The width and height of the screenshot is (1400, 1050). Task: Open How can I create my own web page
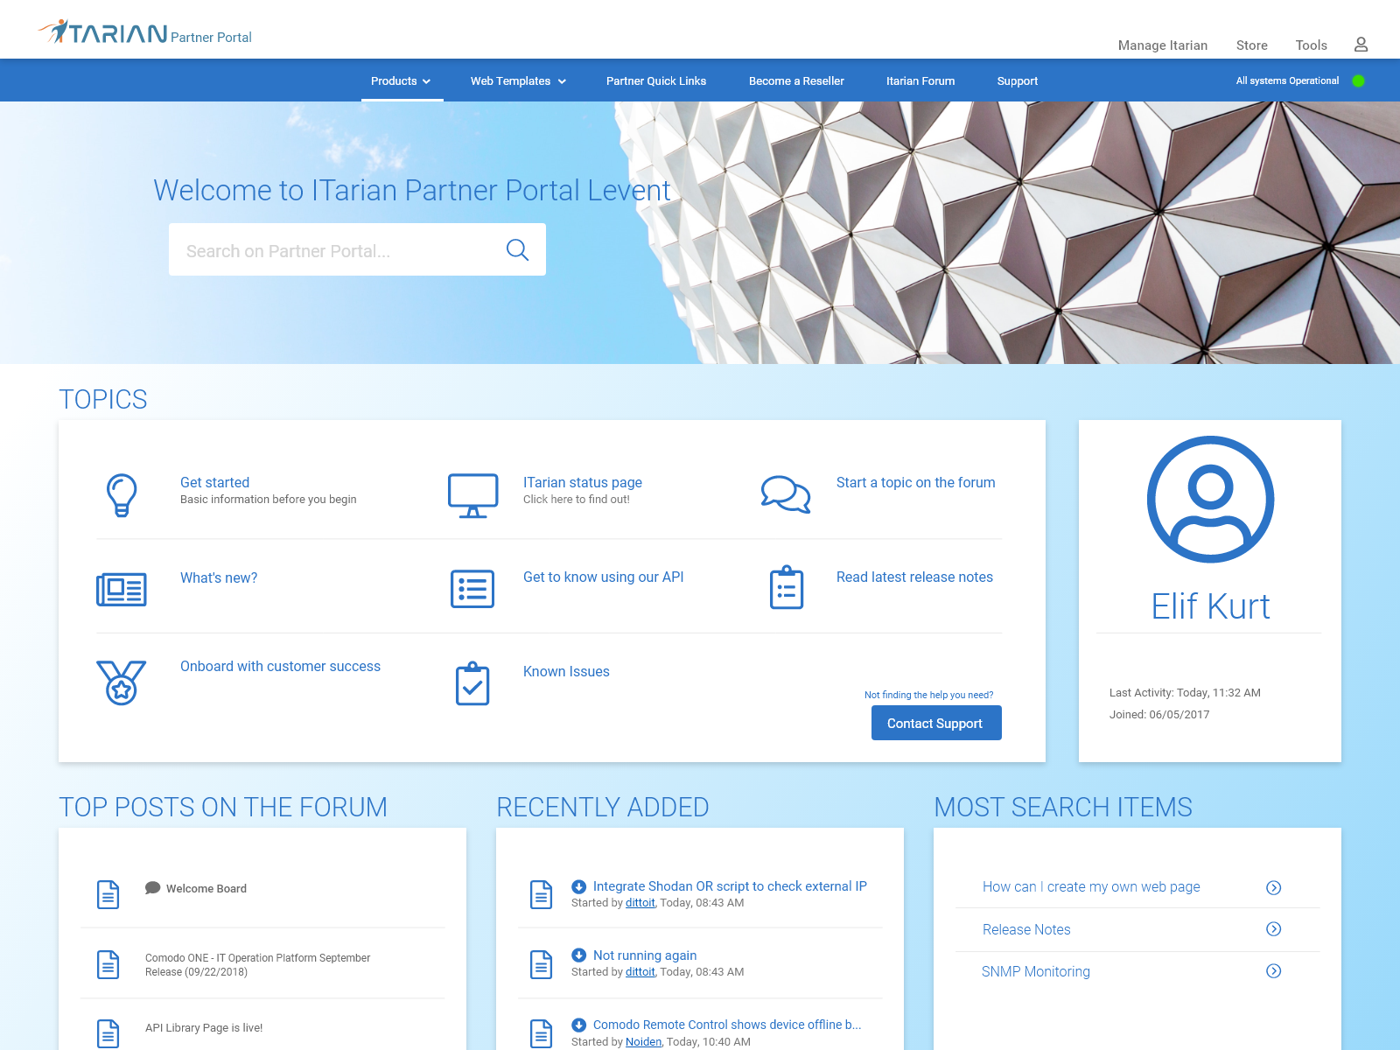coord(1091,886)
